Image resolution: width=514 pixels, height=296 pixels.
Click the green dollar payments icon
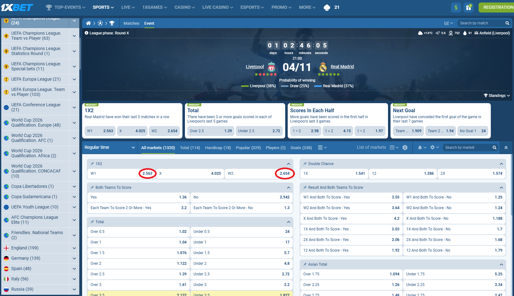(x=456, y=7)
